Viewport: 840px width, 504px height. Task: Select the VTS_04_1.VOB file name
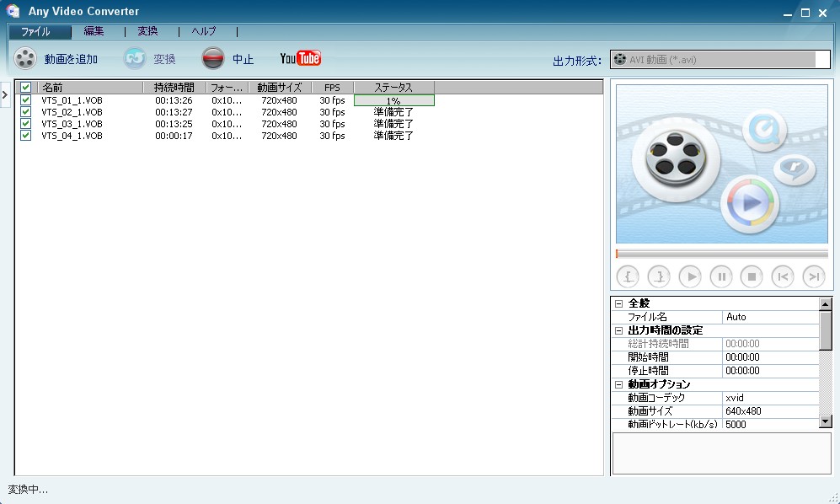coord(72,136)
